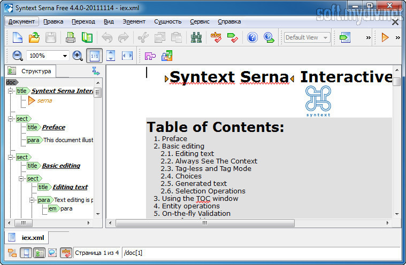Open a document via the folder icon
Screen dimensions: 406x265
34,37
